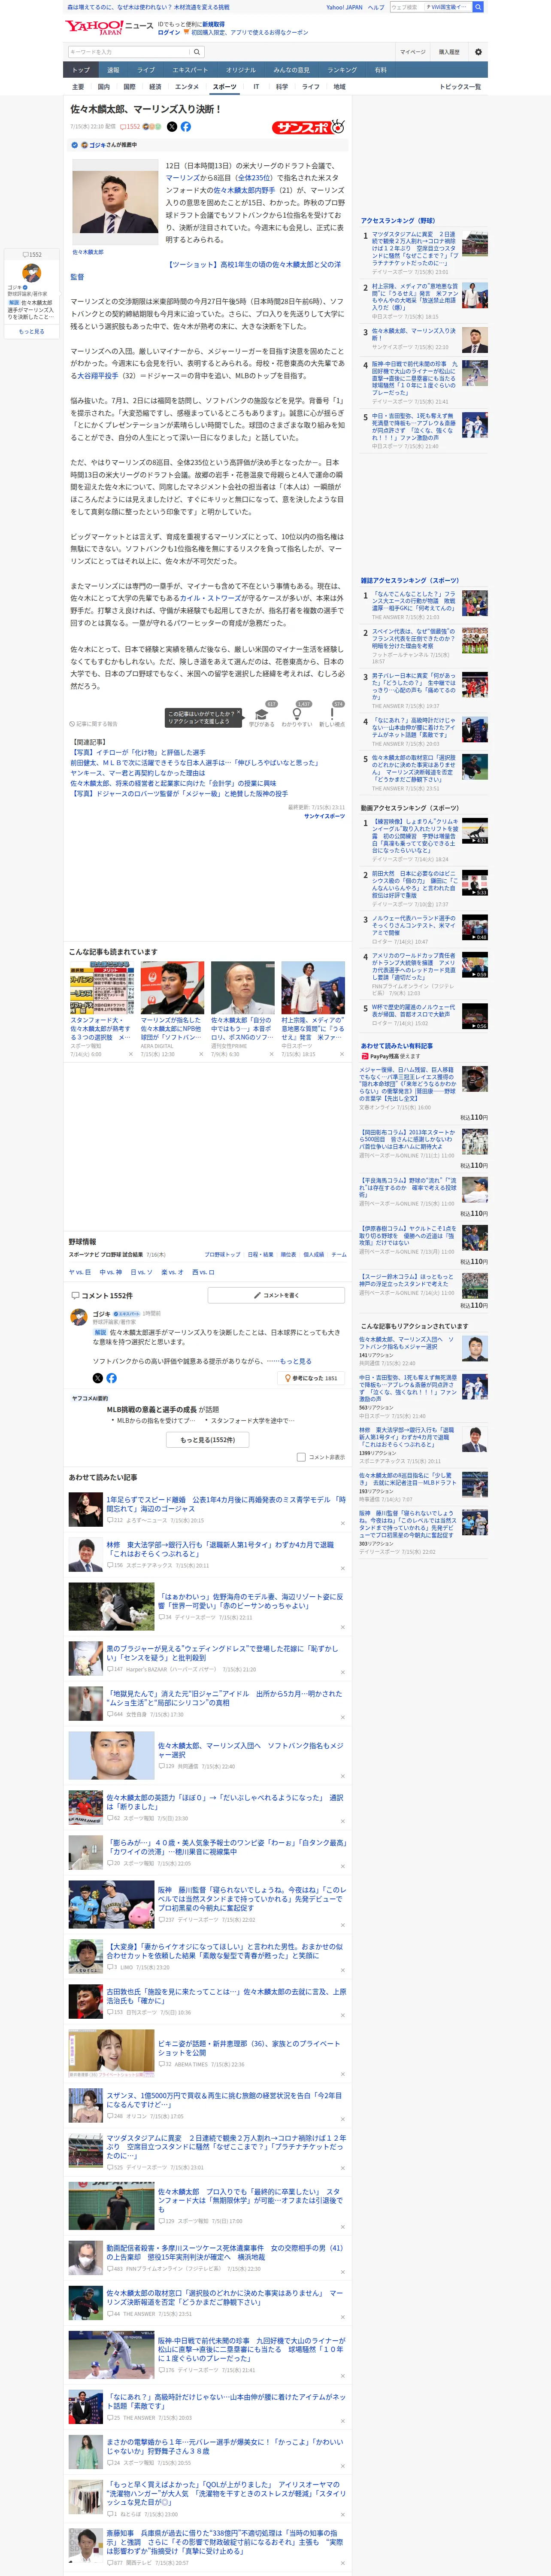
Task: Open the 国際 category tab
Action: coord(129,87)
